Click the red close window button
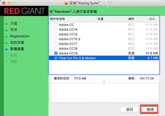This screenshot has width=165, height=116. 4,3
